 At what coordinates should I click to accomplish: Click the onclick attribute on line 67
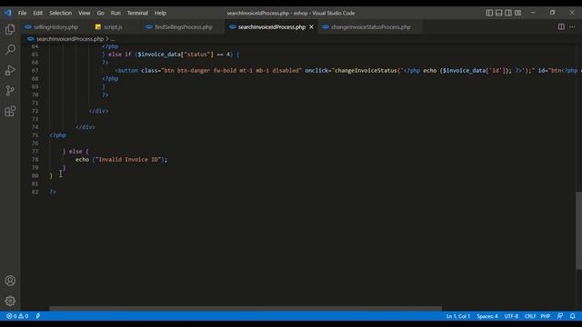point(316,71)
